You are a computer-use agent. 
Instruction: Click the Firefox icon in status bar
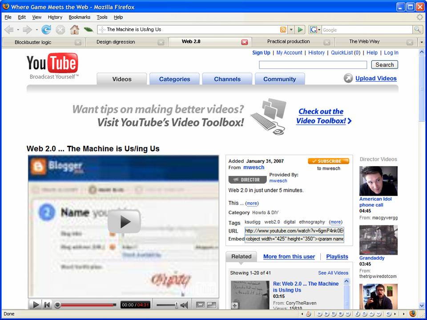coord(413,313)
